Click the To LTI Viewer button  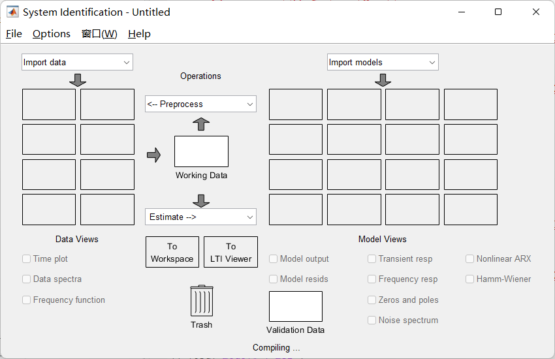pos(230,253)
